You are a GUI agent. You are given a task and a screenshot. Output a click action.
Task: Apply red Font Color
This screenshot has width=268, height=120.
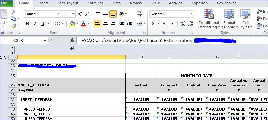[x=83, y=24]
